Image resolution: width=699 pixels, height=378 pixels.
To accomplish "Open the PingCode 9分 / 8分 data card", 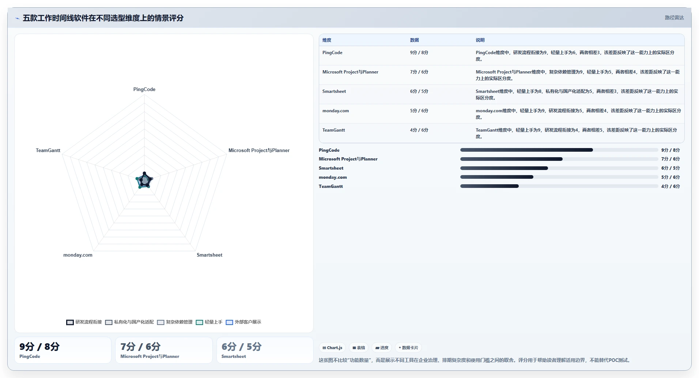I will click(x=63, y=350).
